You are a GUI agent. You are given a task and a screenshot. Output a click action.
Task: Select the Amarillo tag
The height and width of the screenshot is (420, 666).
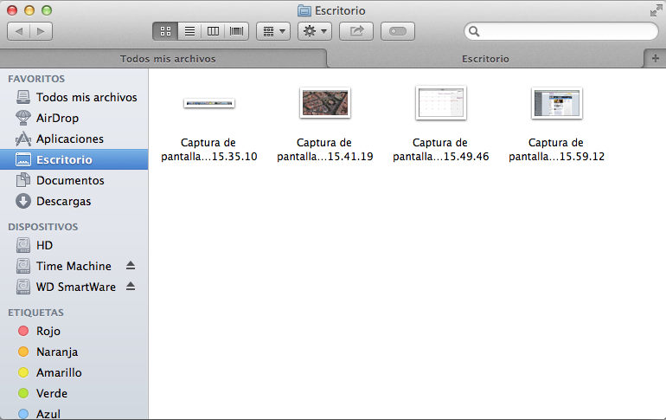74,372
